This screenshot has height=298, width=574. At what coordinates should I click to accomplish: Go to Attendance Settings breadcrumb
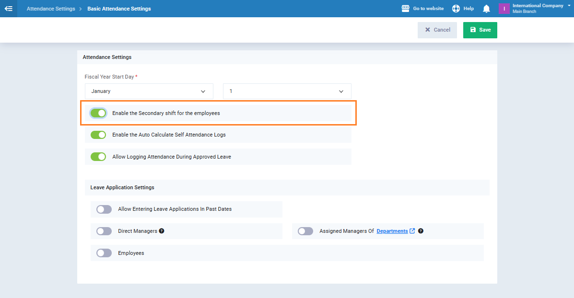click(x=51, y=9)
